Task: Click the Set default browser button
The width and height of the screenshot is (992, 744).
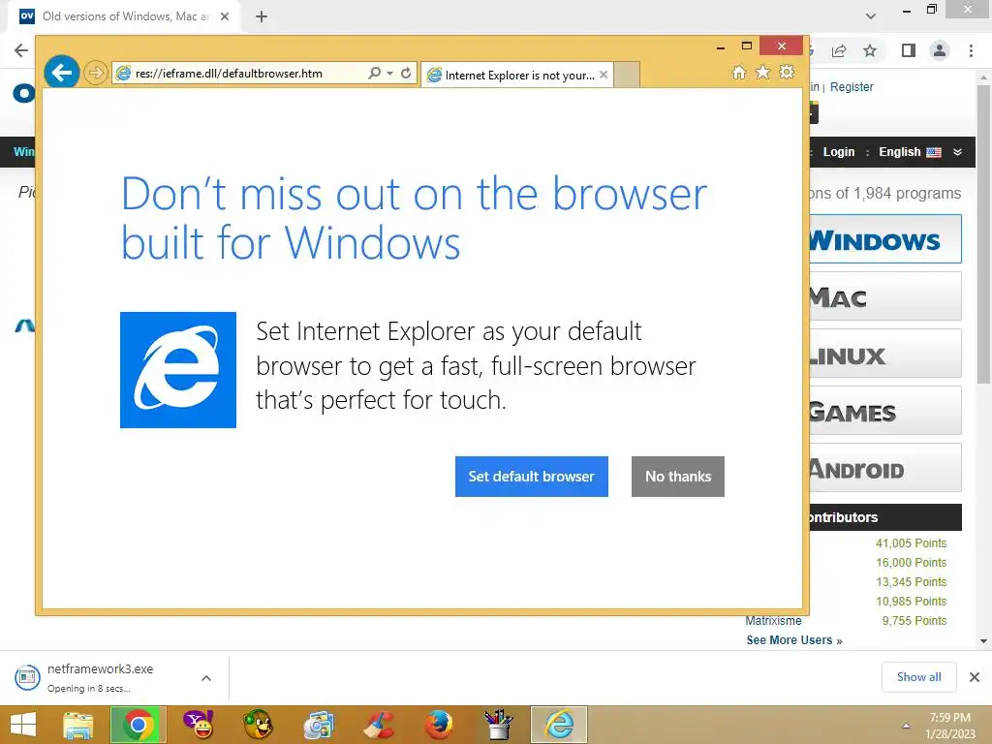Action: pyautogui.click(x=532, y=477)
